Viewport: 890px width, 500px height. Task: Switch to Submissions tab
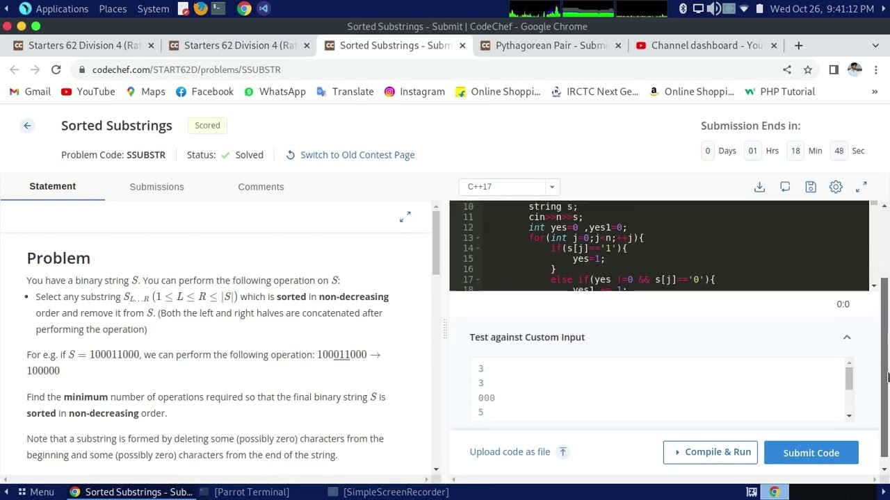(157, 187)
